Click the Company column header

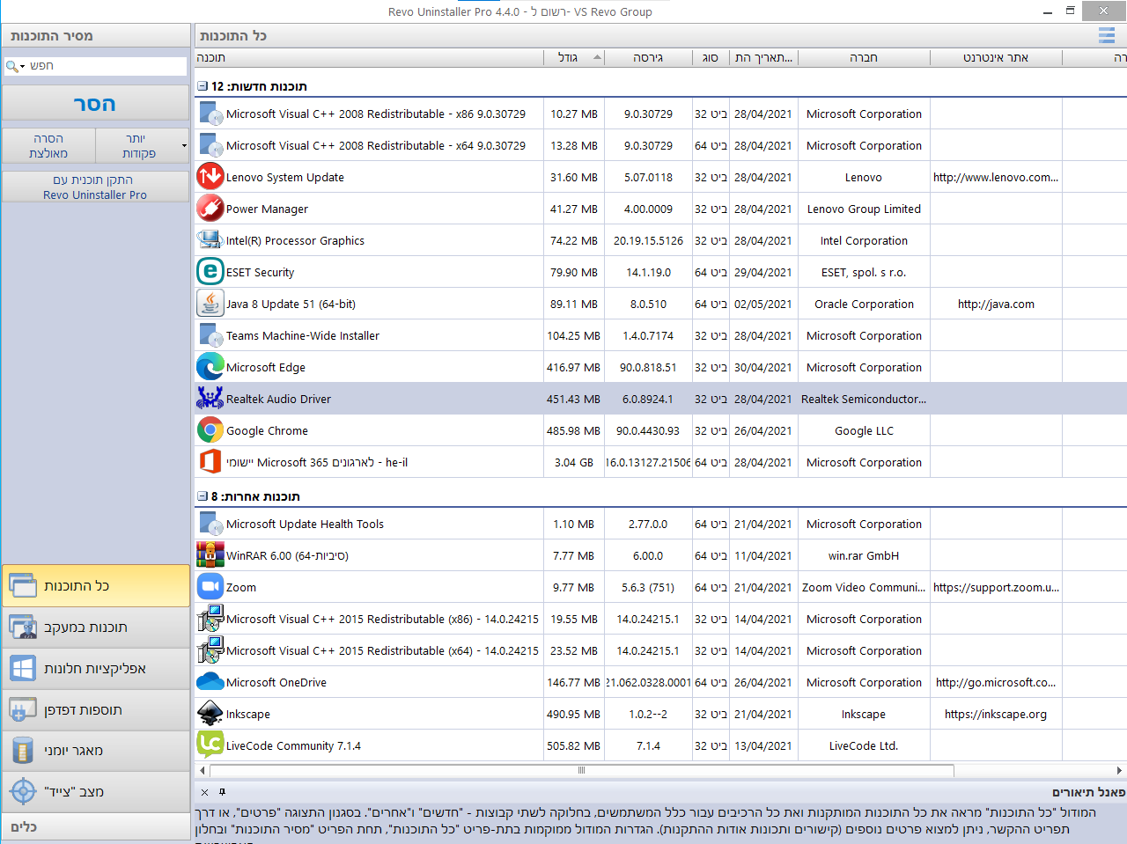coord(864,57)
